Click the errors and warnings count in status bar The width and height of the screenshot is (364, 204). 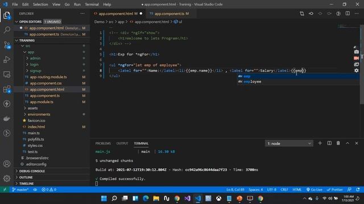[x=49, y=189]
